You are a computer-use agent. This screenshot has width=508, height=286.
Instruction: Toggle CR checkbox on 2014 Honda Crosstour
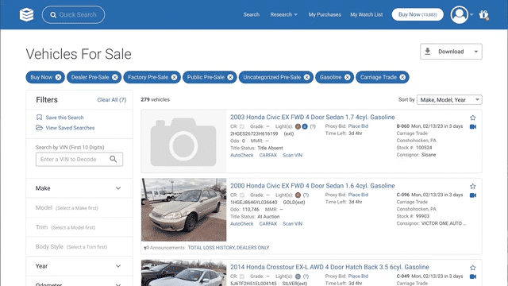[x=242, y=276]
